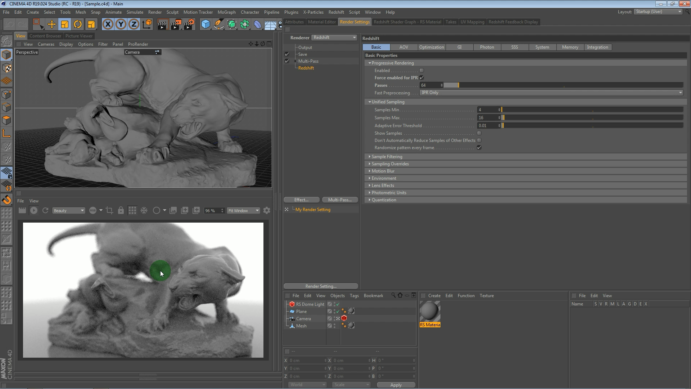Select Output in render settings list
The width and height of the screenshot is (691, 389).
click(x=305, y=48)
